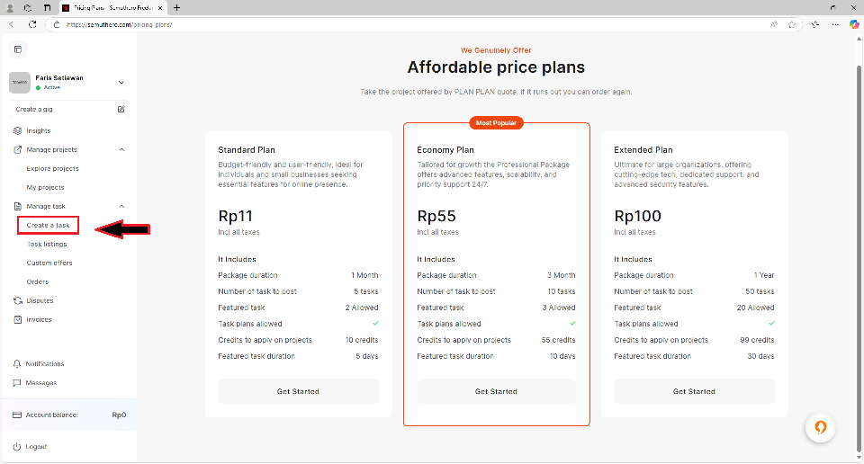Screen dimensions: 864x464
Task: Expand the Faris Setiawan profile dropdown
Action: [x=121, y=83]
